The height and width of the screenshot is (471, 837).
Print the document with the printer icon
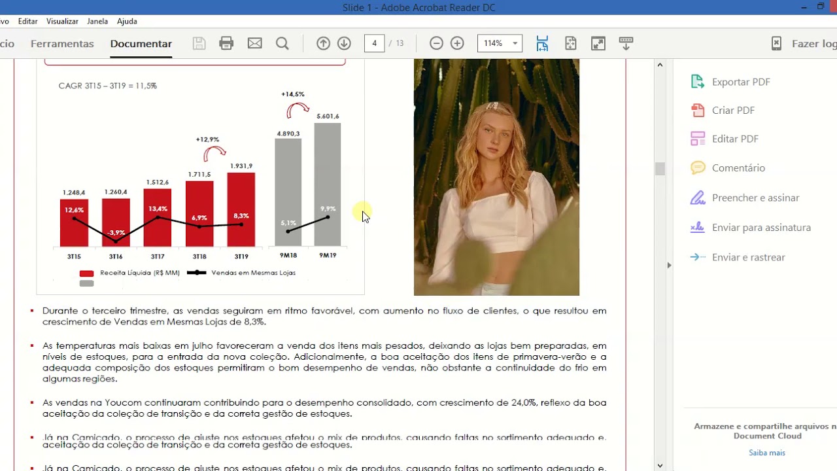tap(226, 43)
